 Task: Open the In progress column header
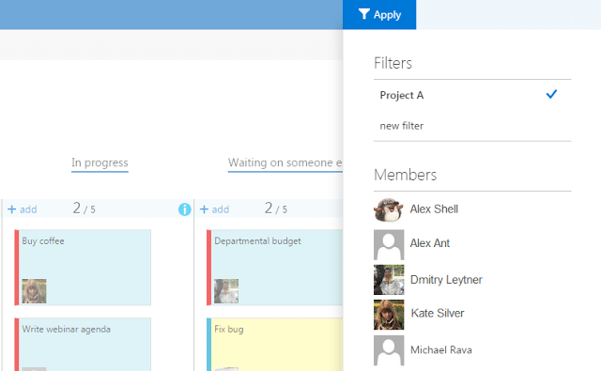pyautogui.click(x=100, y=162)
